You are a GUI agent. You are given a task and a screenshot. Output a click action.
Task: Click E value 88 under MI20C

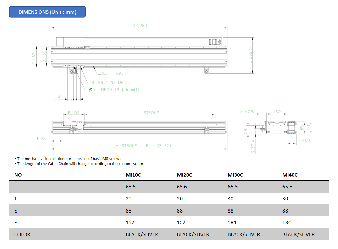180,211
